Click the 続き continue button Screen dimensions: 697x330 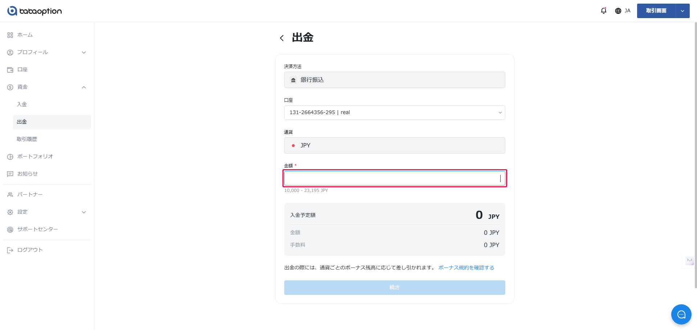(x=394, y=288)
